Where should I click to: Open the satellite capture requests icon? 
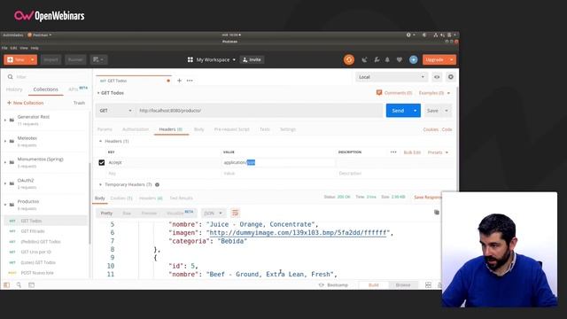tap(364, 59)
